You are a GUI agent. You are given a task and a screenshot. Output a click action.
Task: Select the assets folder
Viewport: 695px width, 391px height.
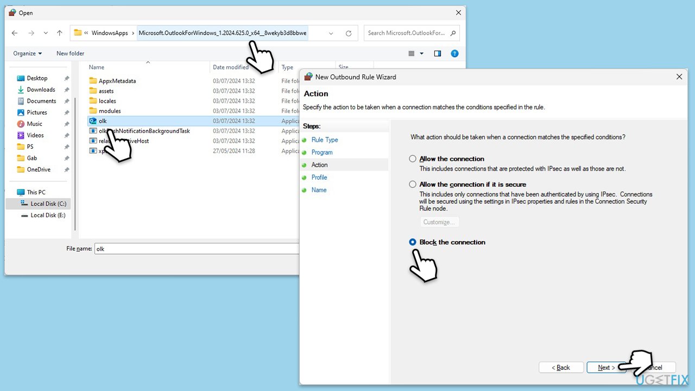[106, 91]
